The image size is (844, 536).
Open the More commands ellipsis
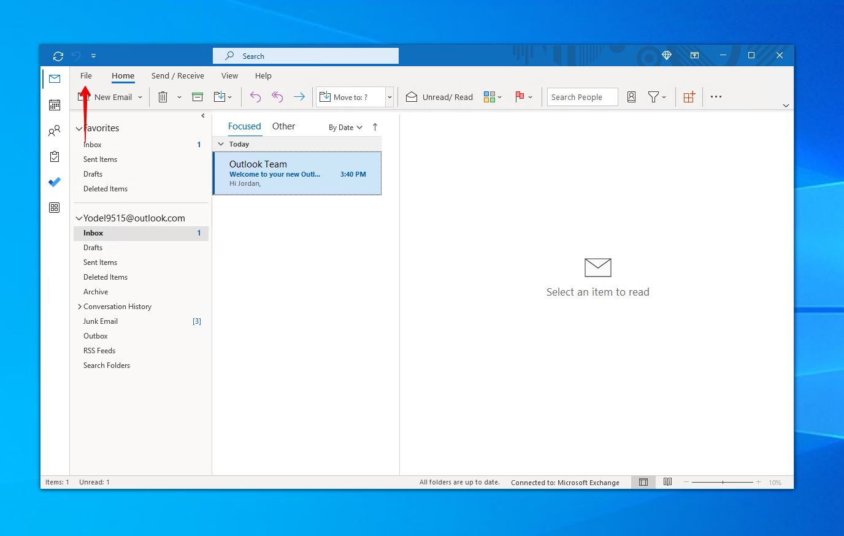click(x=716, y=97)
